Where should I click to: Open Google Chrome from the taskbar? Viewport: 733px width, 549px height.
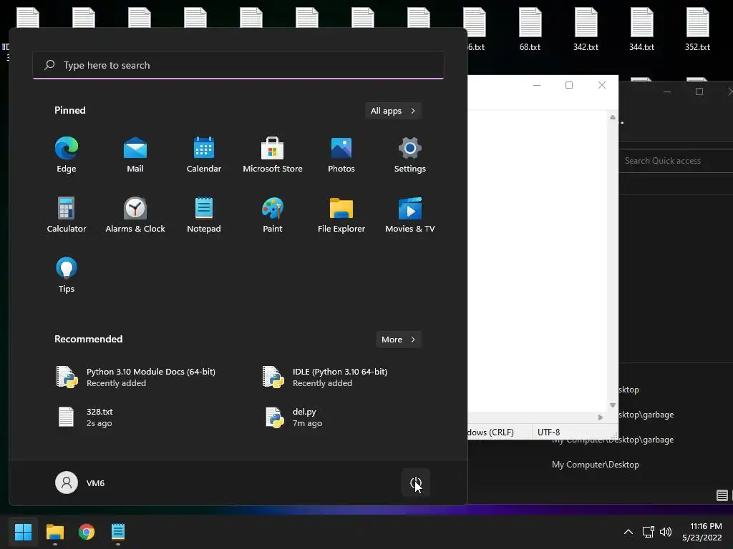[87, 532]
